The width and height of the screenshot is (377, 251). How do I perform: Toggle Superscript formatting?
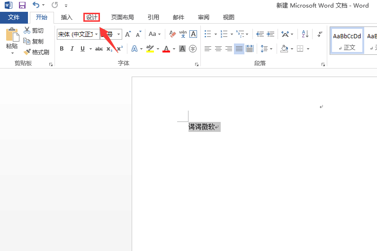coord(120,49)
